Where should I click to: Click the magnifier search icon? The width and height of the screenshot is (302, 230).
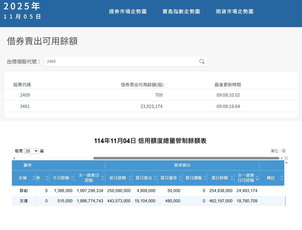click(x=202, y=61)
